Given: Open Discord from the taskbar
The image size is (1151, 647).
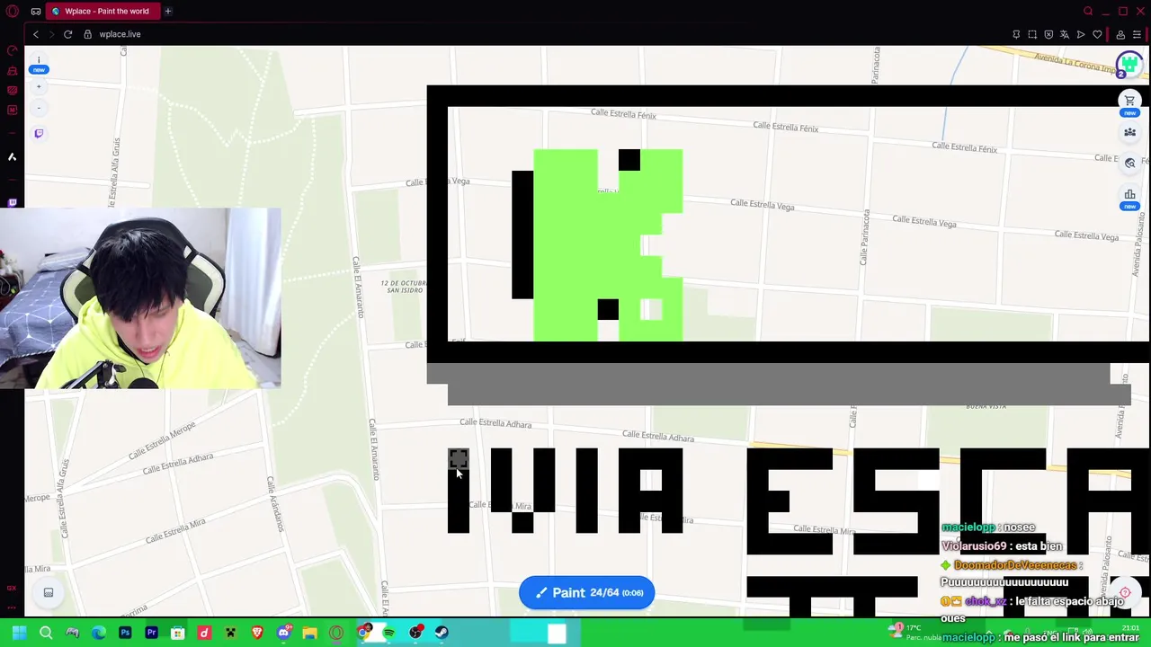Looking at the screenshot, I should [283, 633].
